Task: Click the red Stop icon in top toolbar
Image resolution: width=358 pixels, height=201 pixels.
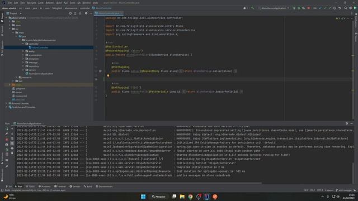Action: click(309, 8)
